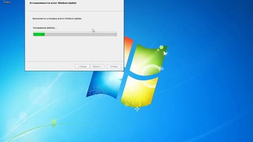Click the 'Выполняется установка агента Windows Update.' text
Image resolution: width=253 pixels, height=142 pixels.
[57, 19]
